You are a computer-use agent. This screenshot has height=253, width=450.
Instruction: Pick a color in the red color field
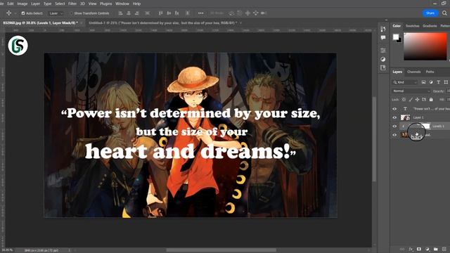425,46
